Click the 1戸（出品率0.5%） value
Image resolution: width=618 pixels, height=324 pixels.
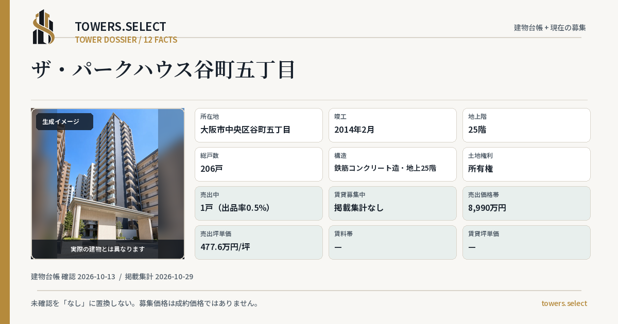(235, 208)
